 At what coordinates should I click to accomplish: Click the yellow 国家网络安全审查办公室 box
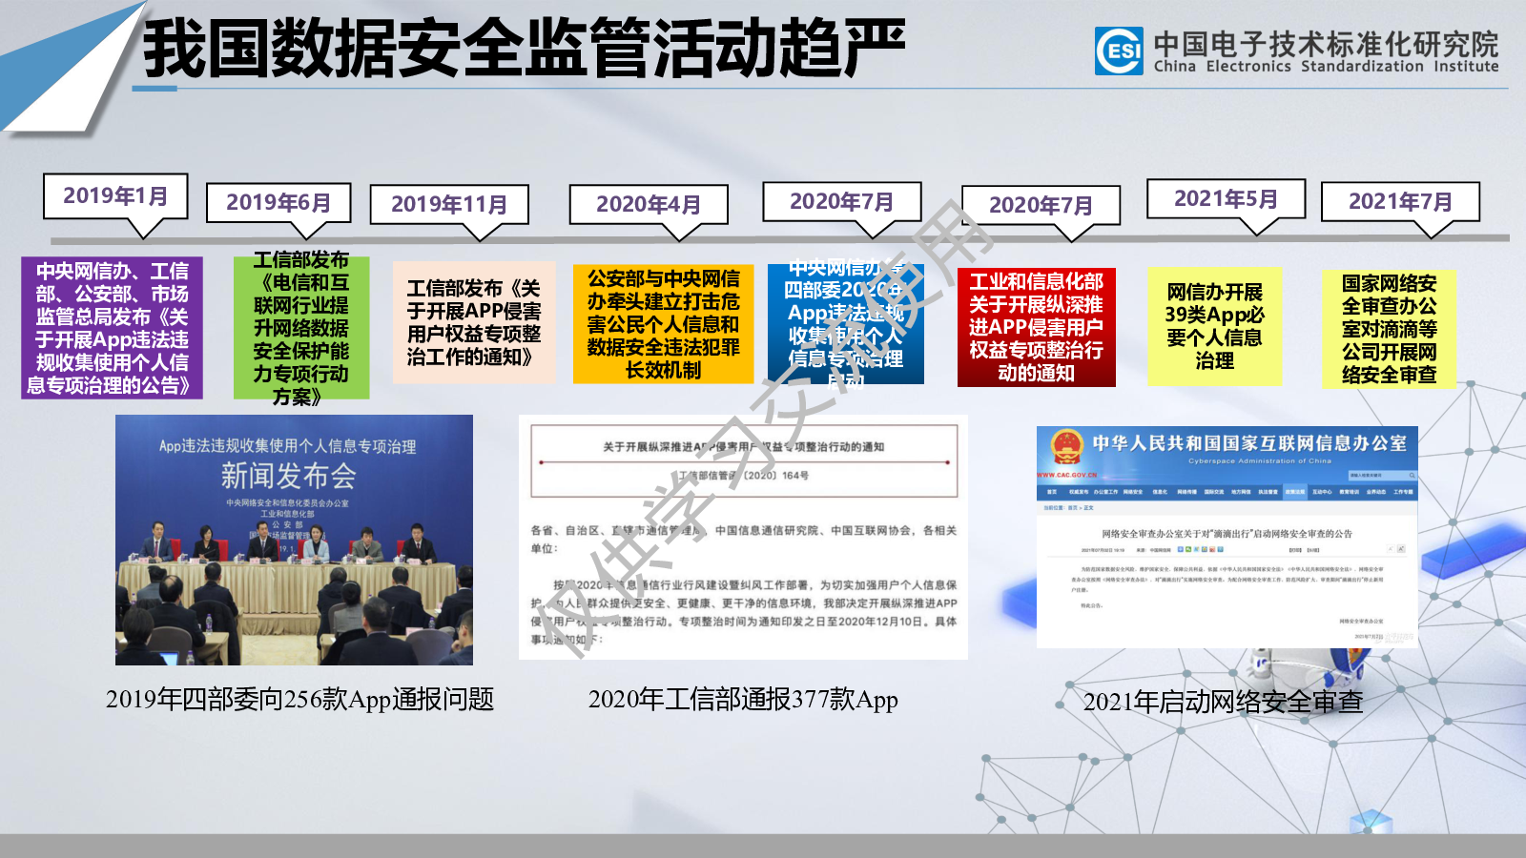pyautogui.click(x=1390, y=329)
